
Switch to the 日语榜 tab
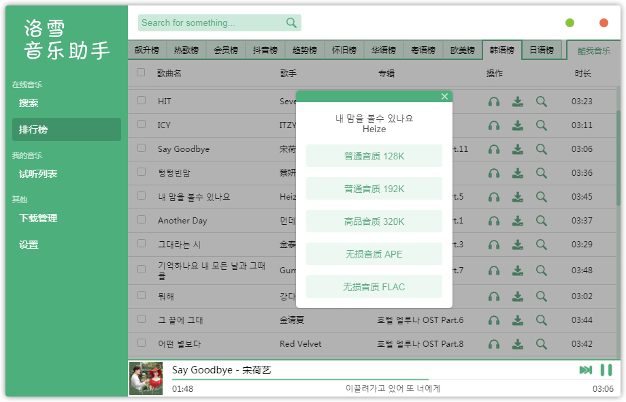(542, 50)
